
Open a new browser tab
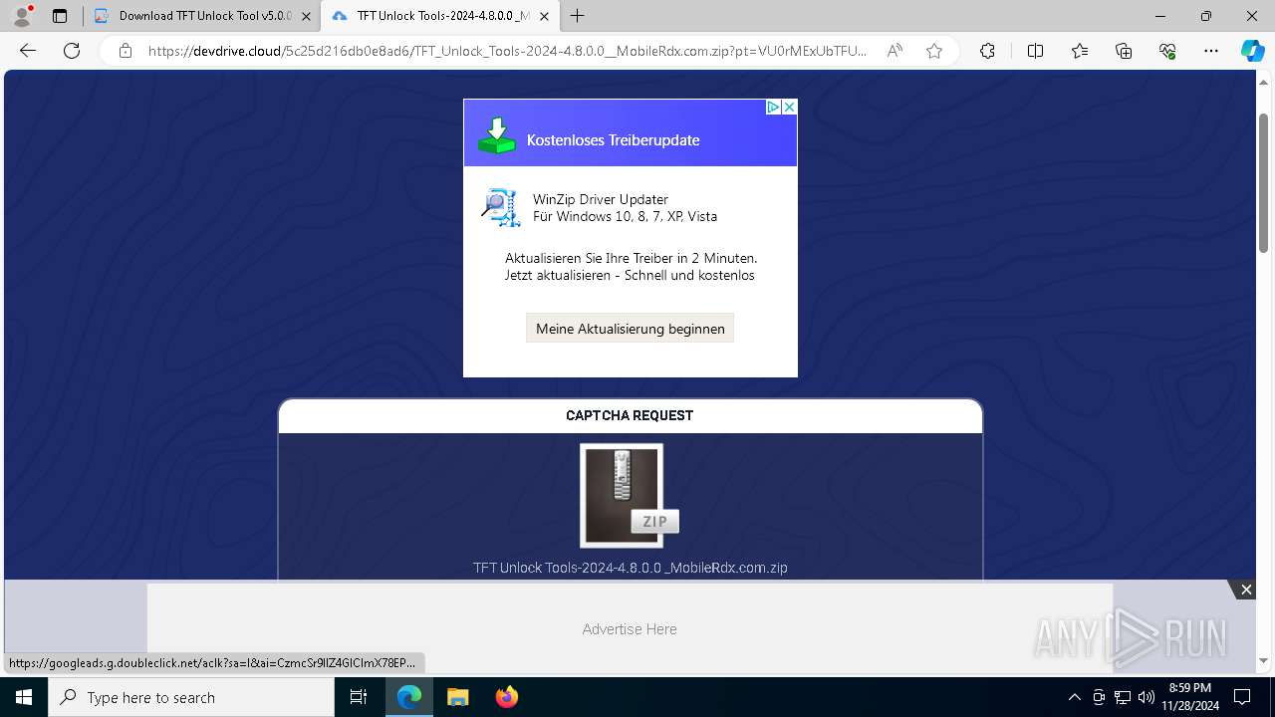tap(578, 16)
